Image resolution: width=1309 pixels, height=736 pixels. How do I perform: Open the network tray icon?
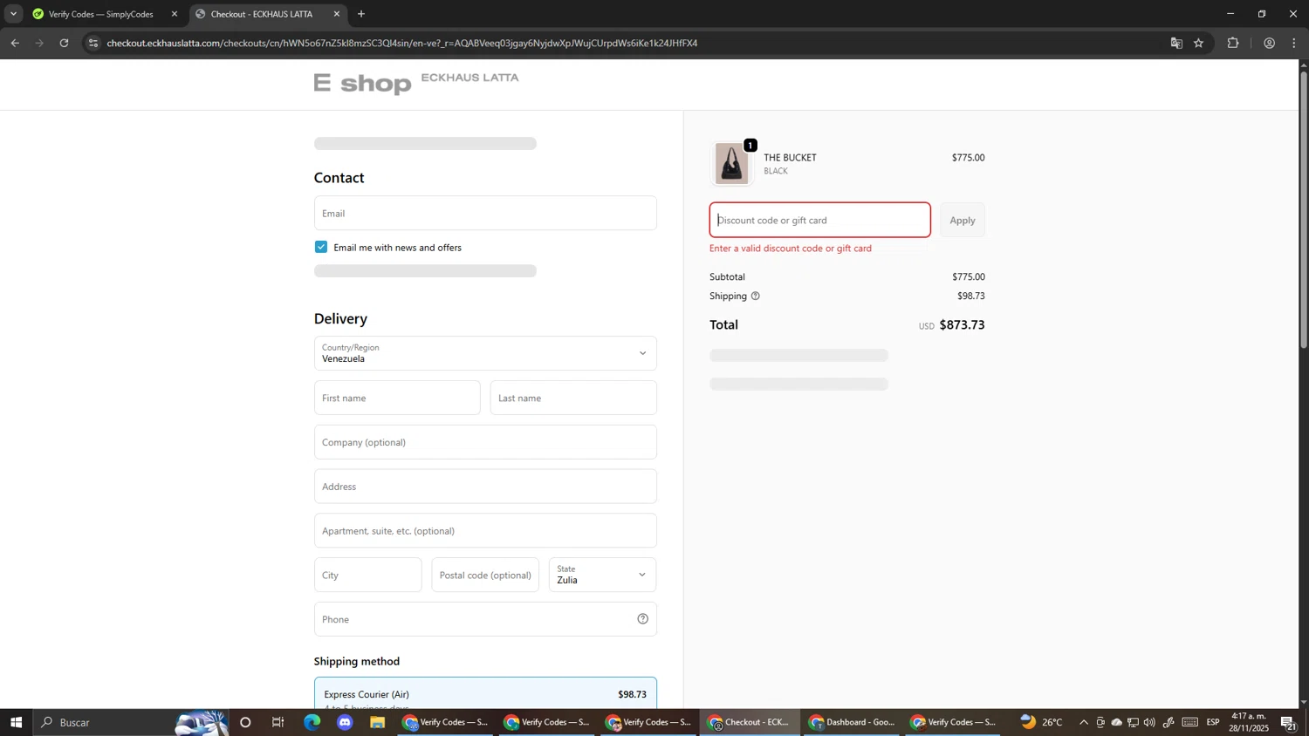[x=1133, y=722]
